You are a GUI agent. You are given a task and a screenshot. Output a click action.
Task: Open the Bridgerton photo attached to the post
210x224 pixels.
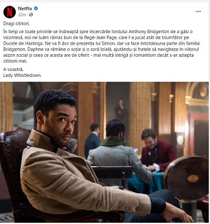(104, 152)
